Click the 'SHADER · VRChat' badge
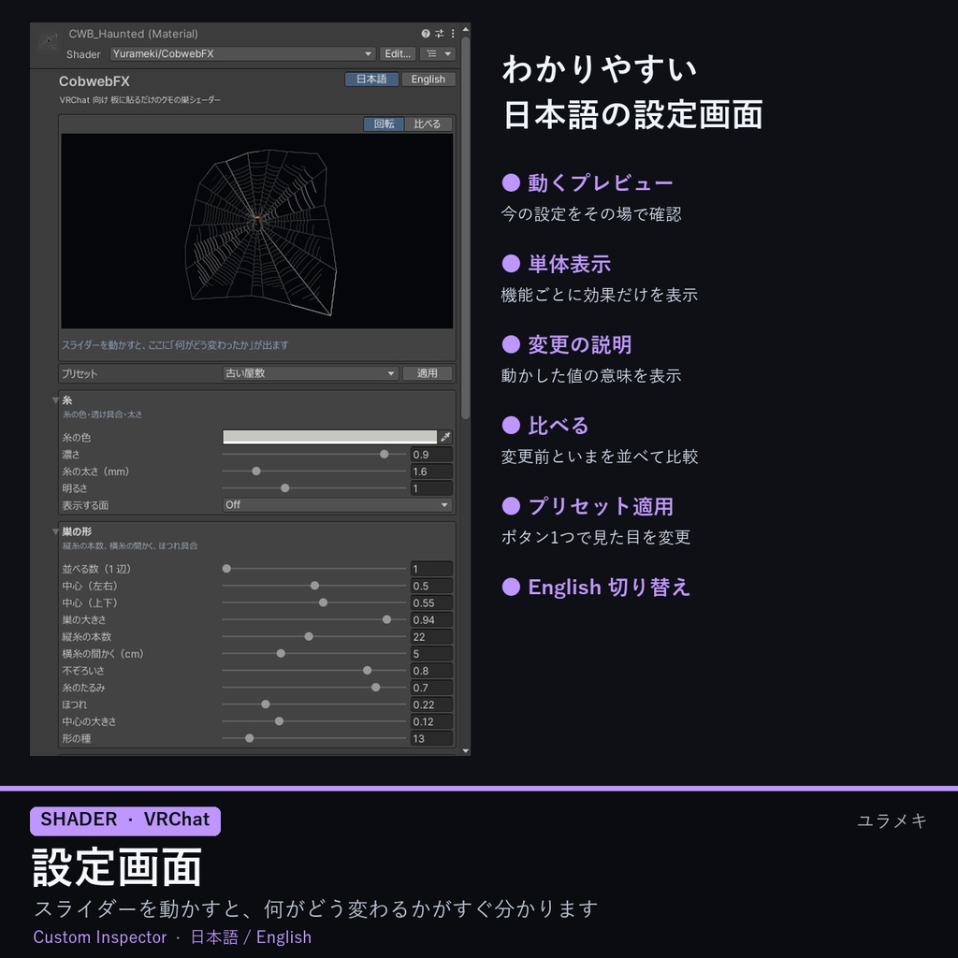This screenshot has width=958, height=958. [125, 820]
